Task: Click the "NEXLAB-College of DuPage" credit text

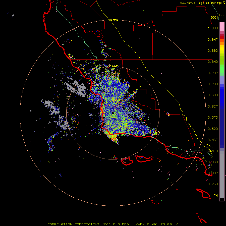Action: pos(200,3)
